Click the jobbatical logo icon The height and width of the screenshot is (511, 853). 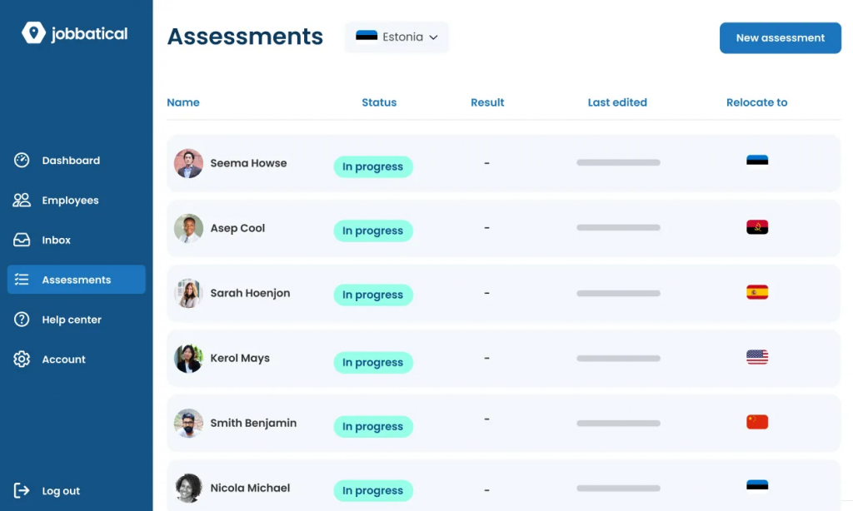pos(33,33)
